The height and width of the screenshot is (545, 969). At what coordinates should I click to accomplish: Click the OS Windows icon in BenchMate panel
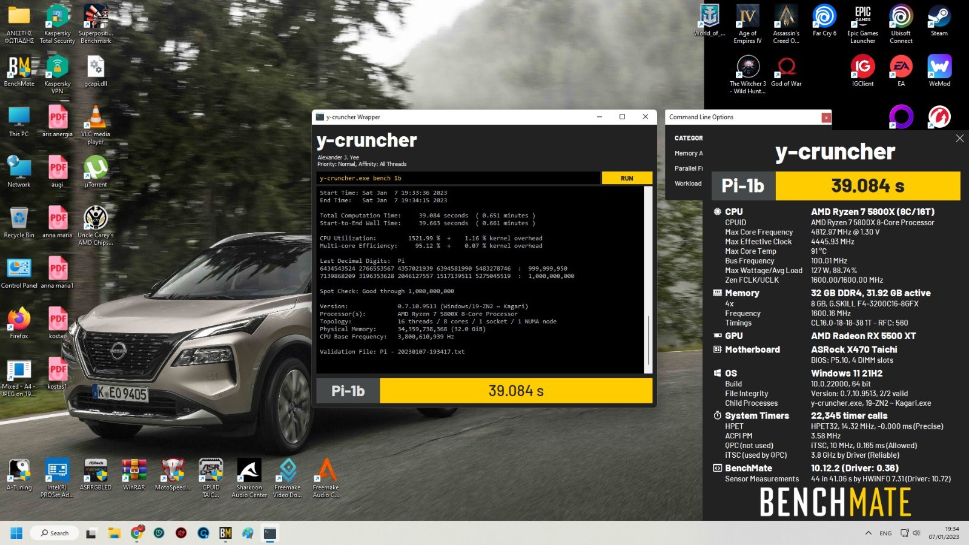coord(718,373)
